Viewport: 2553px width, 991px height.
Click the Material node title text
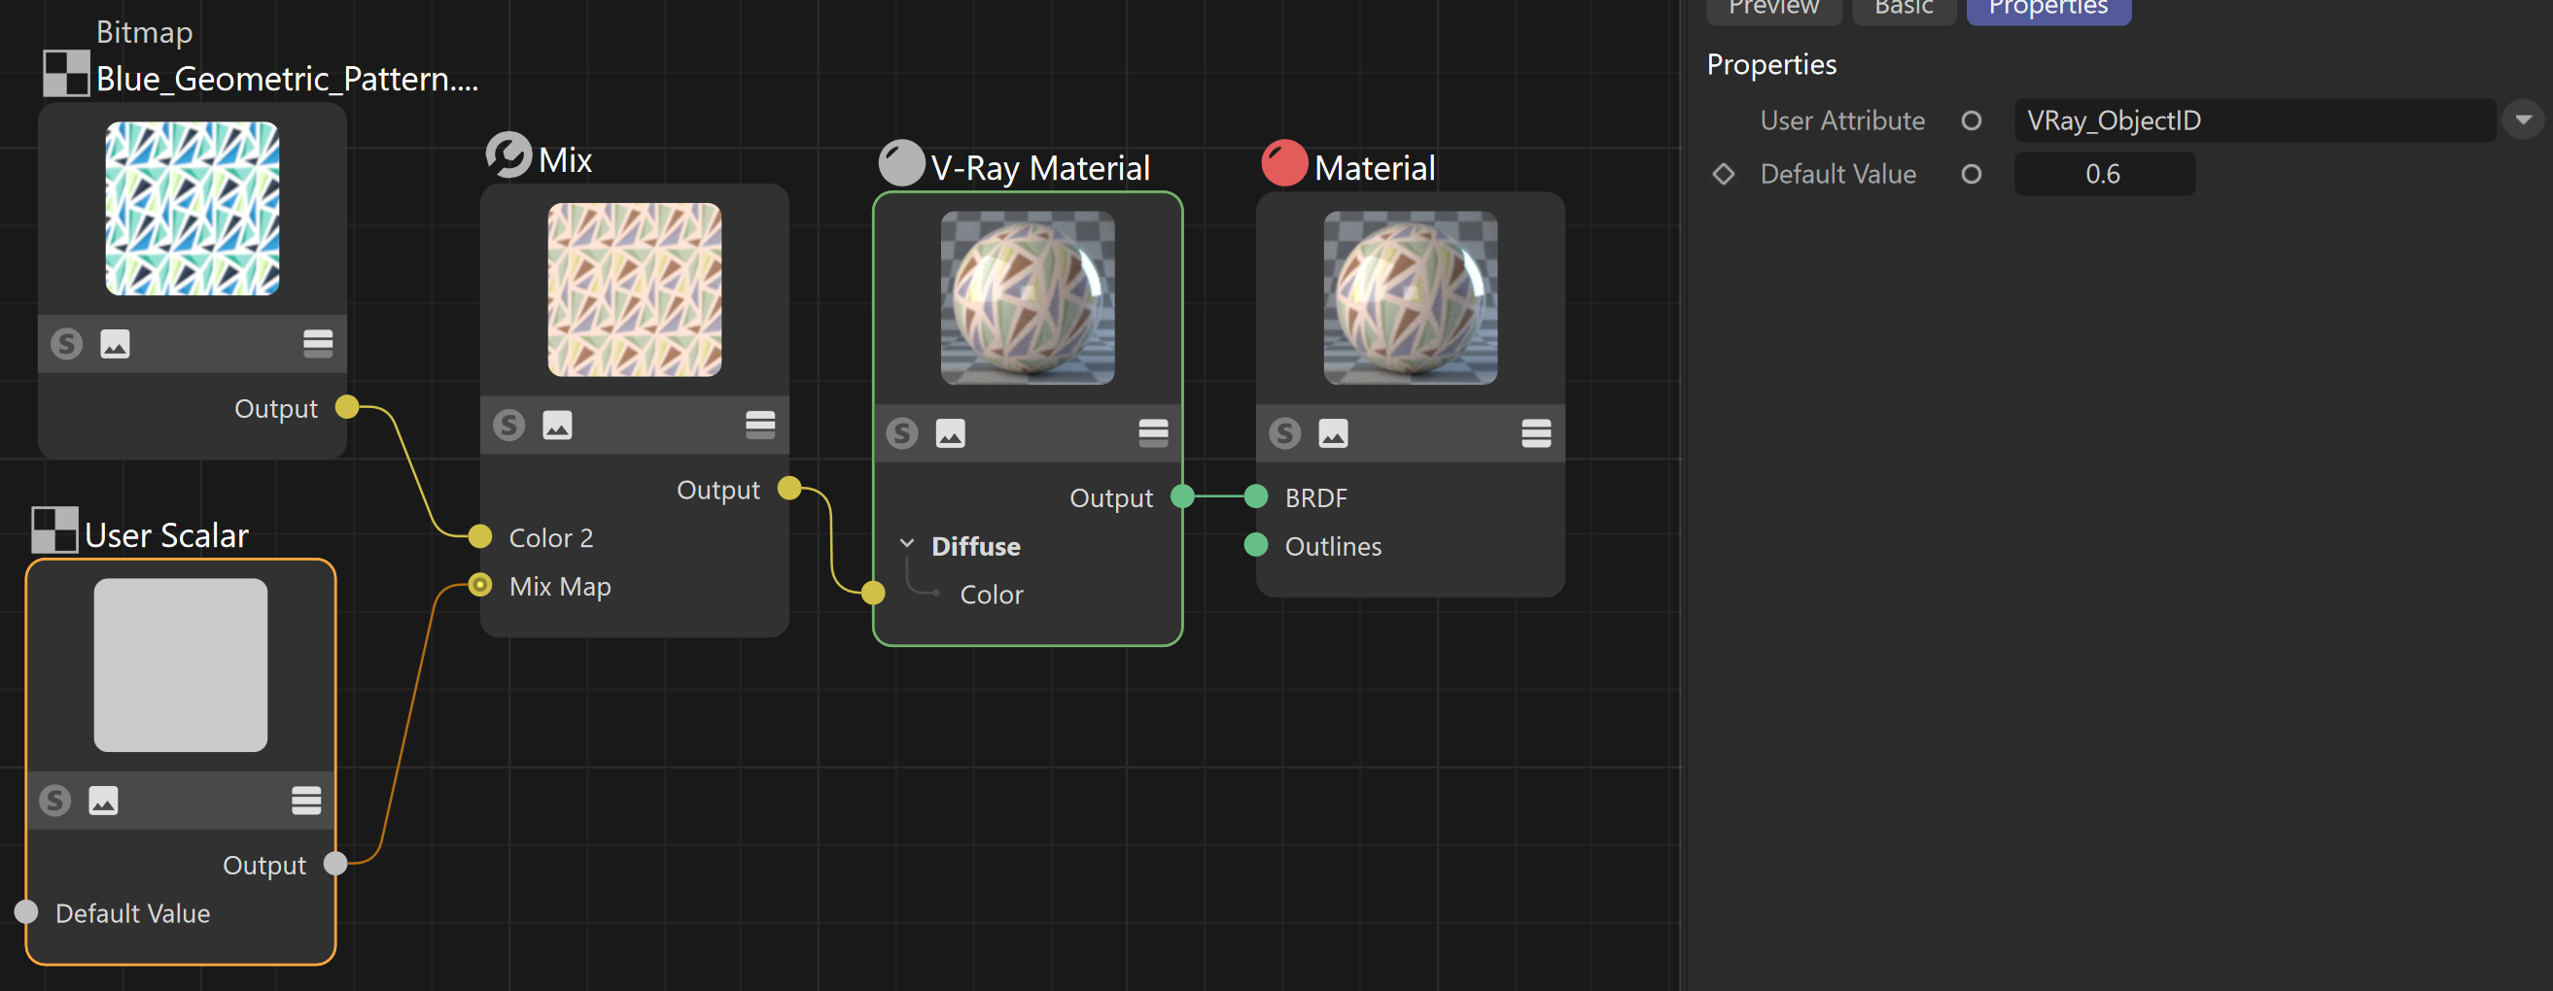pos(1375,168)
